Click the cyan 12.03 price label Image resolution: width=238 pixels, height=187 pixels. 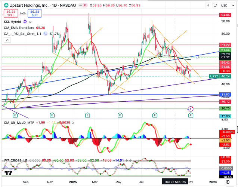pyautogui.click(x=225, y=116)
